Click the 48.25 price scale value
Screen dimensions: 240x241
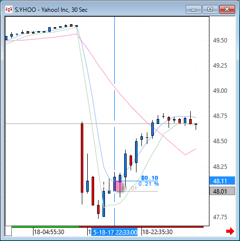[220, 166]
